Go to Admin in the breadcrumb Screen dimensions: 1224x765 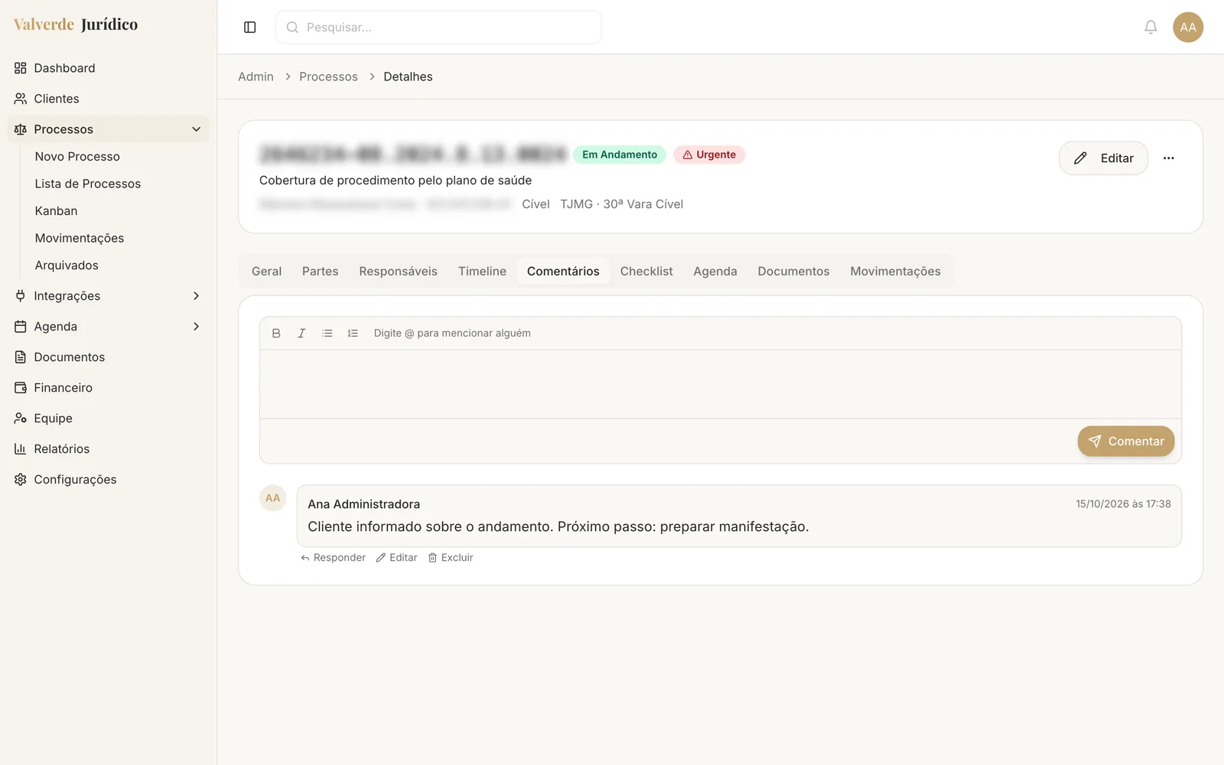pos(256,76)
